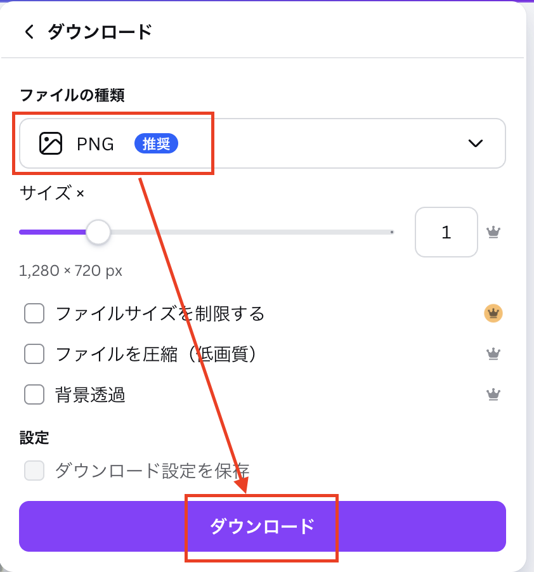This screenshot has height=572, width=534.
Task: Click the 設定 section heading
Action: 34,438
